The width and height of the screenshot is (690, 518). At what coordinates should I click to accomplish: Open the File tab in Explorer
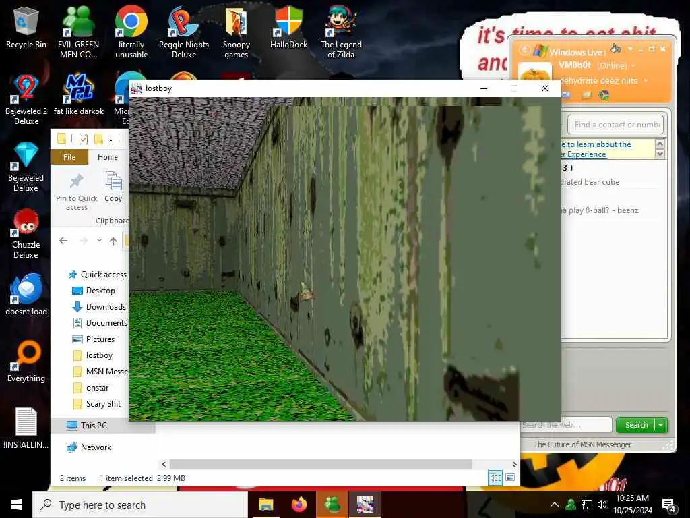[69, 157]
